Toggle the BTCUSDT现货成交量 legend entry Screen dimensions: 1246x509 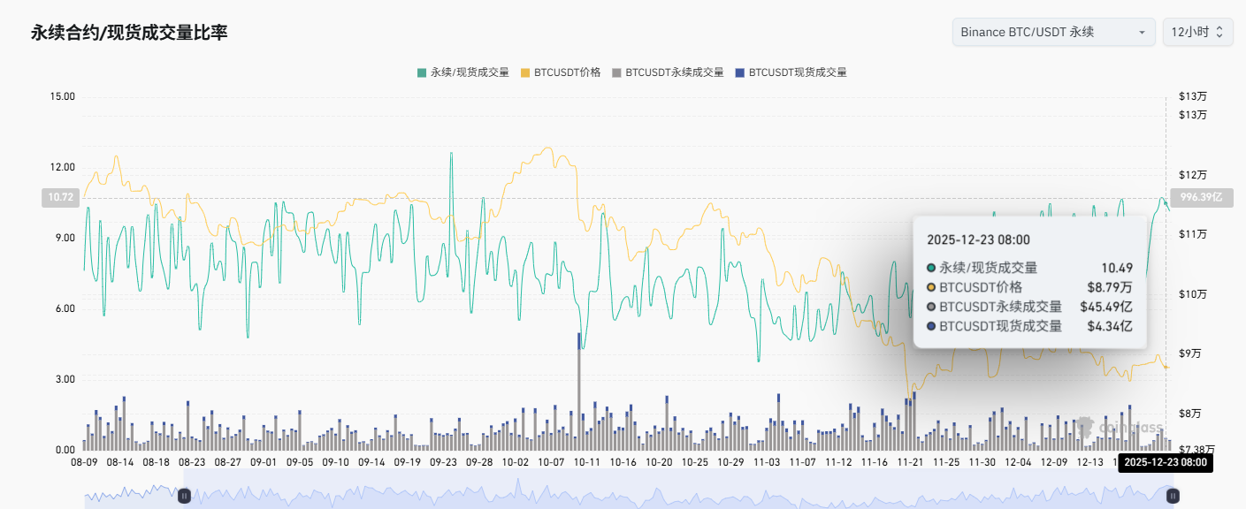[x=798, y=72]
